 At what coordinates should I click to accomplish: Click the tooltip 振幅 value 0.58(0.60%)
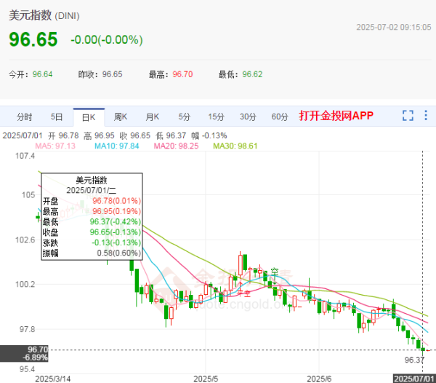coord(119,253)
